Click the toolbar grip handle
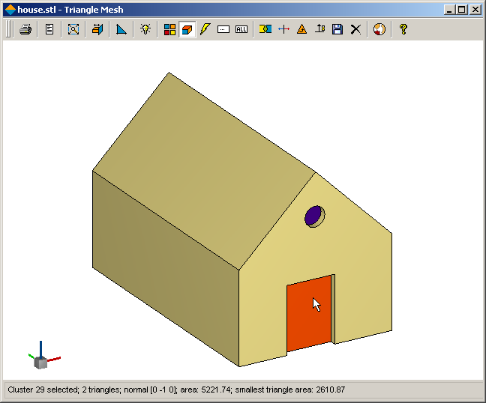This screenshot has width=486, height=403. (9, 29)
